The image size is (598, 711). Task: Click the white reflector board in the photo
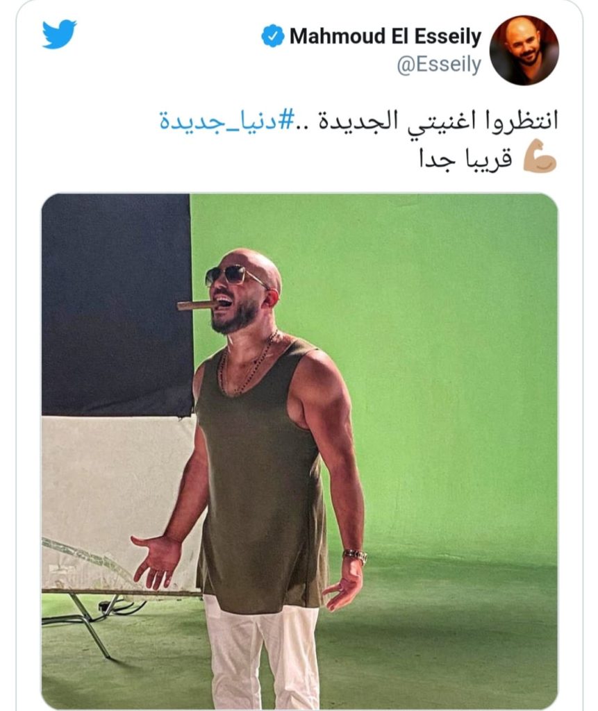tap(120, 503)
